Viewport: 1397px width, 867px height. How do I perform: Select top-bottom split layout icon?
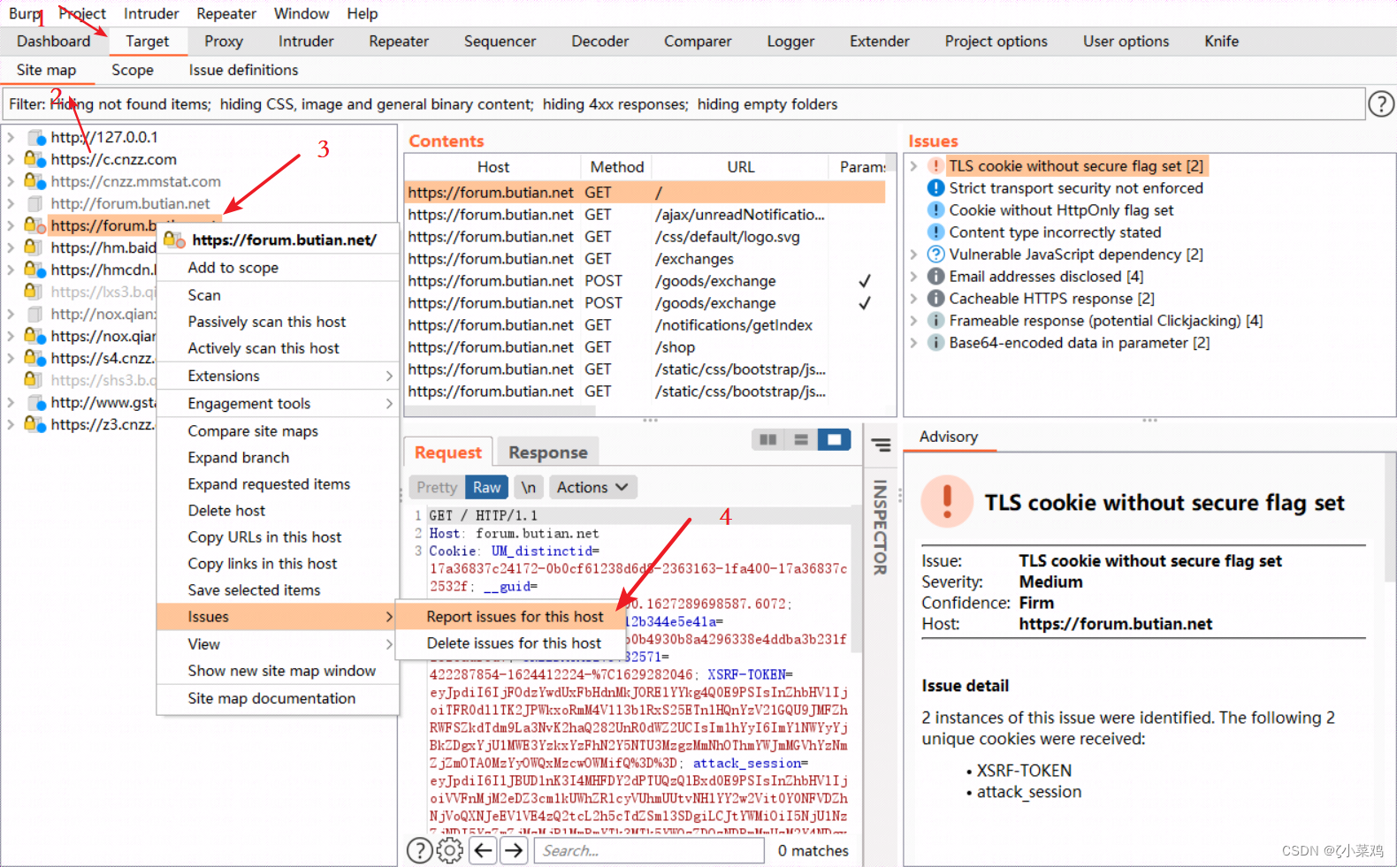click(801, 439)
